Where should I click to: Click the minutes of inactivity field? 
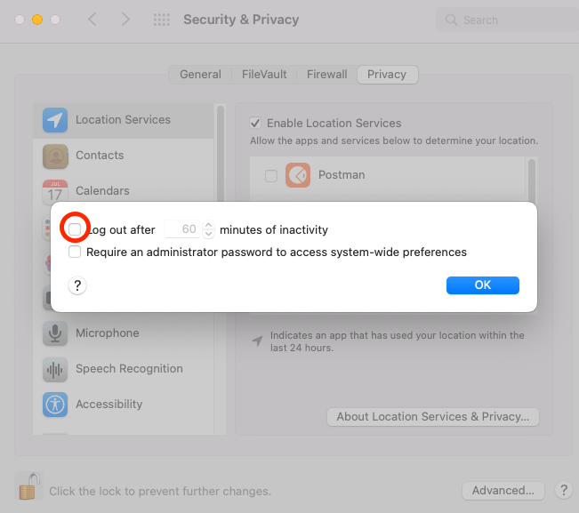(x=184, y=229)
